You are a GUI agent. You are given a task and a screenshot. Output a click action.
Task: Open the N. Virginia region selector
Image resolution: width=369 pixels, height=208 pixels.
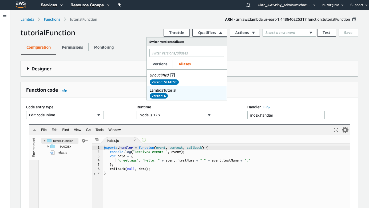click(333, 5)
